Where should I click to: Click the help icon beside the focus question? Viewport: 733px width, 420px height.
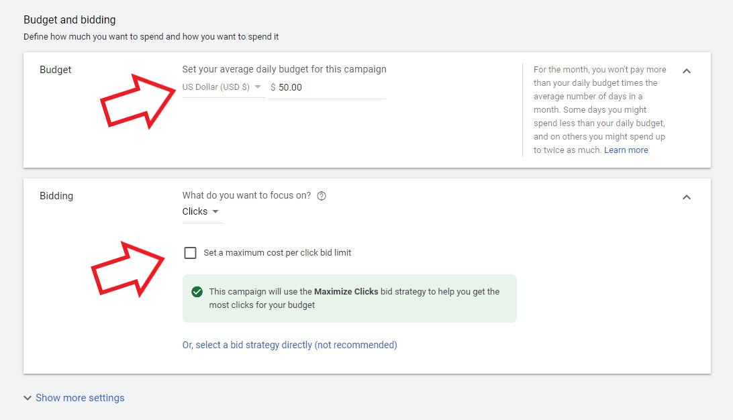coord(322,195)
